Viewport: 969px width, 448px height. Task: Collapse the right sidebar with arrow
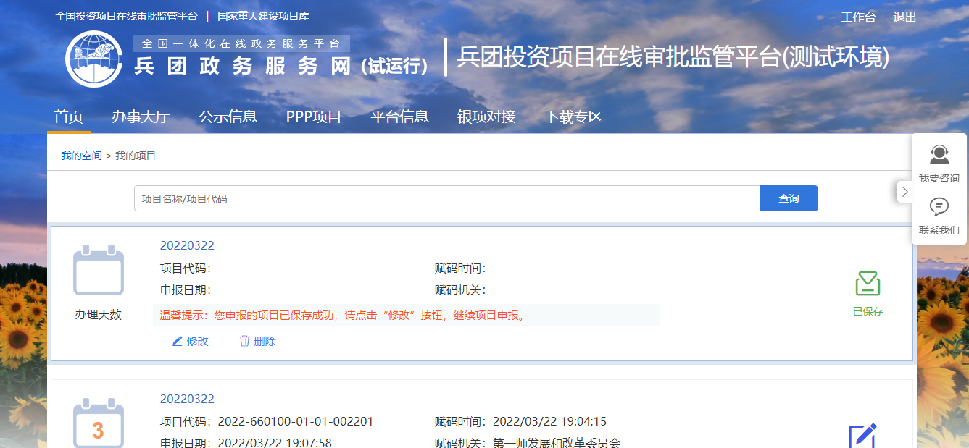point(904,192)
